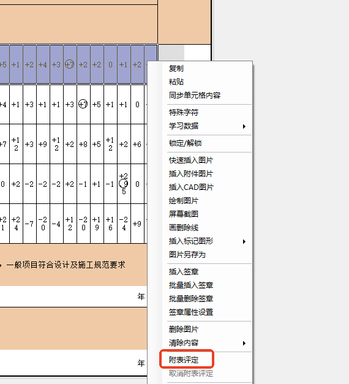Screen dimensions: 349x384
Task: Open 特殊字符 option
Action: pyautogui.click(x=184, y=113)
